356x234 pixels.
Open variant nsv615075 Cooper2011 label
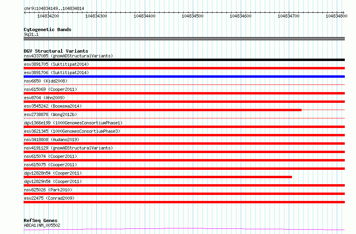coord(50,165)
